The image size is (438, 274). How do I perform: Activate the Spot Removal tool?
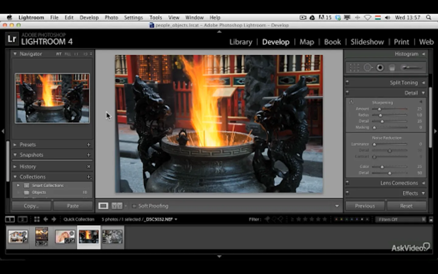pyautogui.click(x=367, y=68)
